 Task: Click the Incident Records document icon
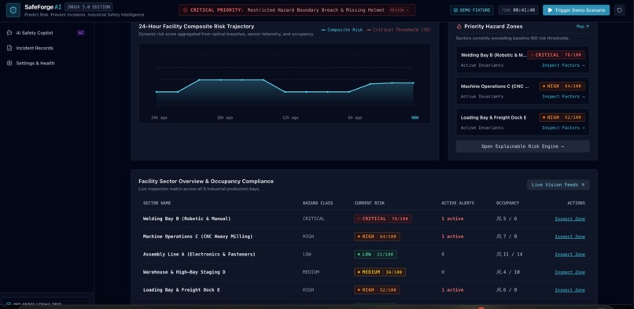click(x=9, y=48)
